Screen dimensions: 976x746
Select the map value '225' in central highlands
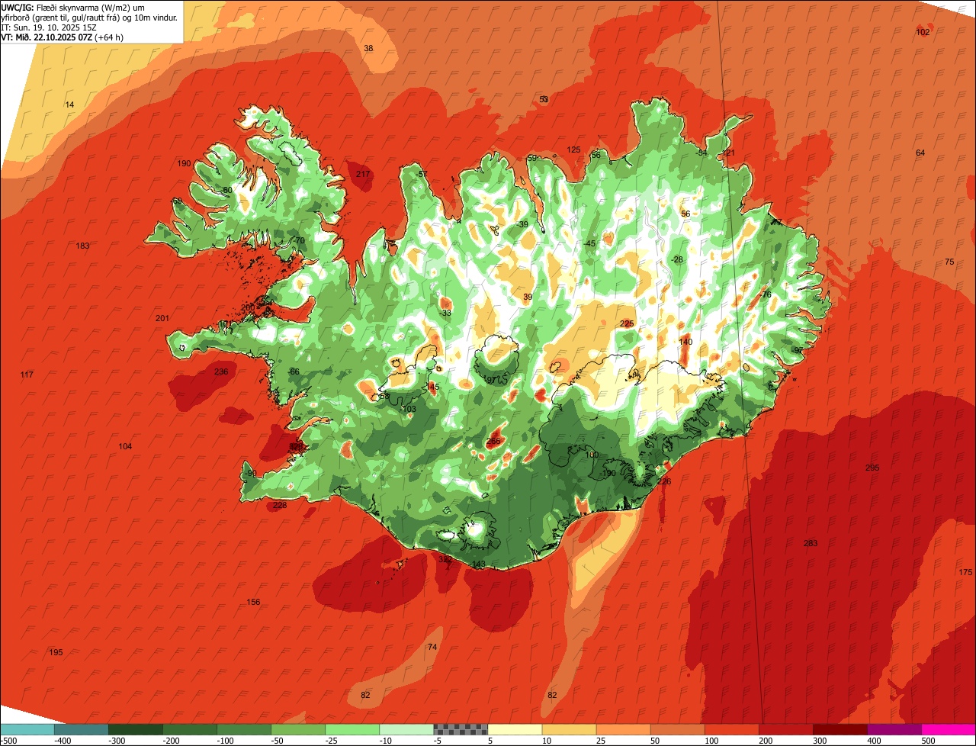[627, 323]
